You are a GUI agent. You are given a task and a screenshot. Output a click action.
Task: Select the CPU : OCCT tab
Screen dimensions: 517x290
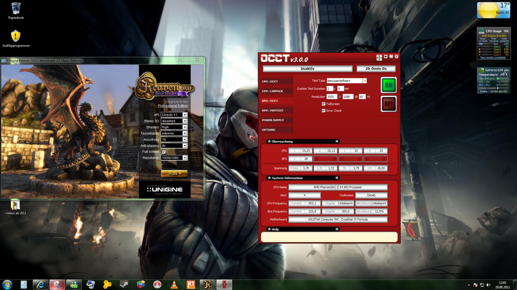(276, 81)
